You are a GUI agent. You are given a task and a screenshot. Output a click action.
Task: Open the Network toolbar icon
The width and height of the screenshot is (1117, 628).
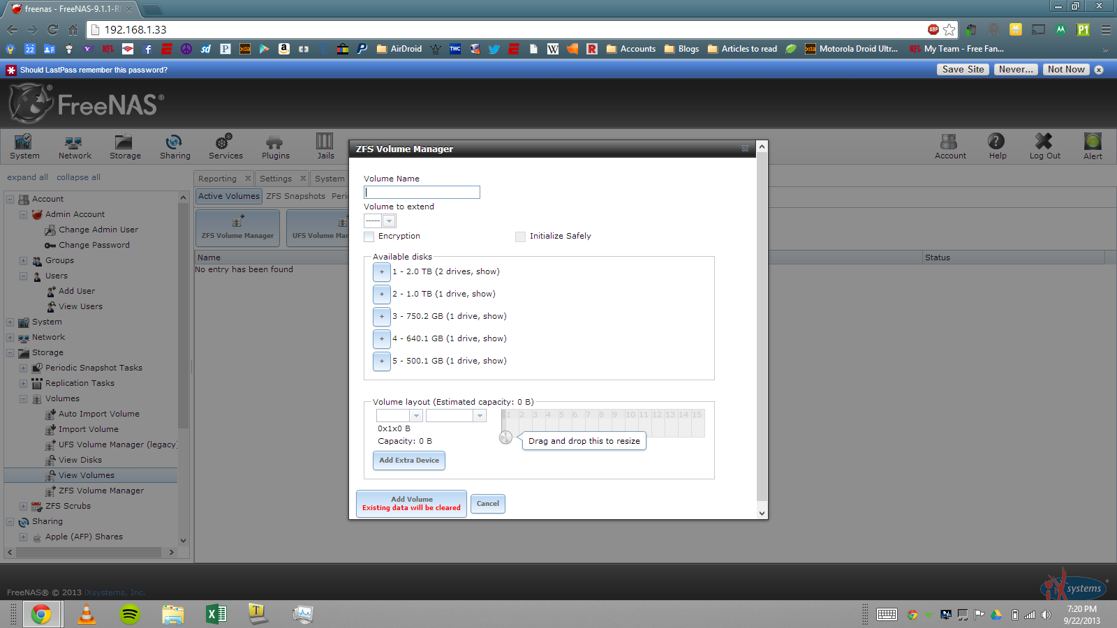(75, 146)
